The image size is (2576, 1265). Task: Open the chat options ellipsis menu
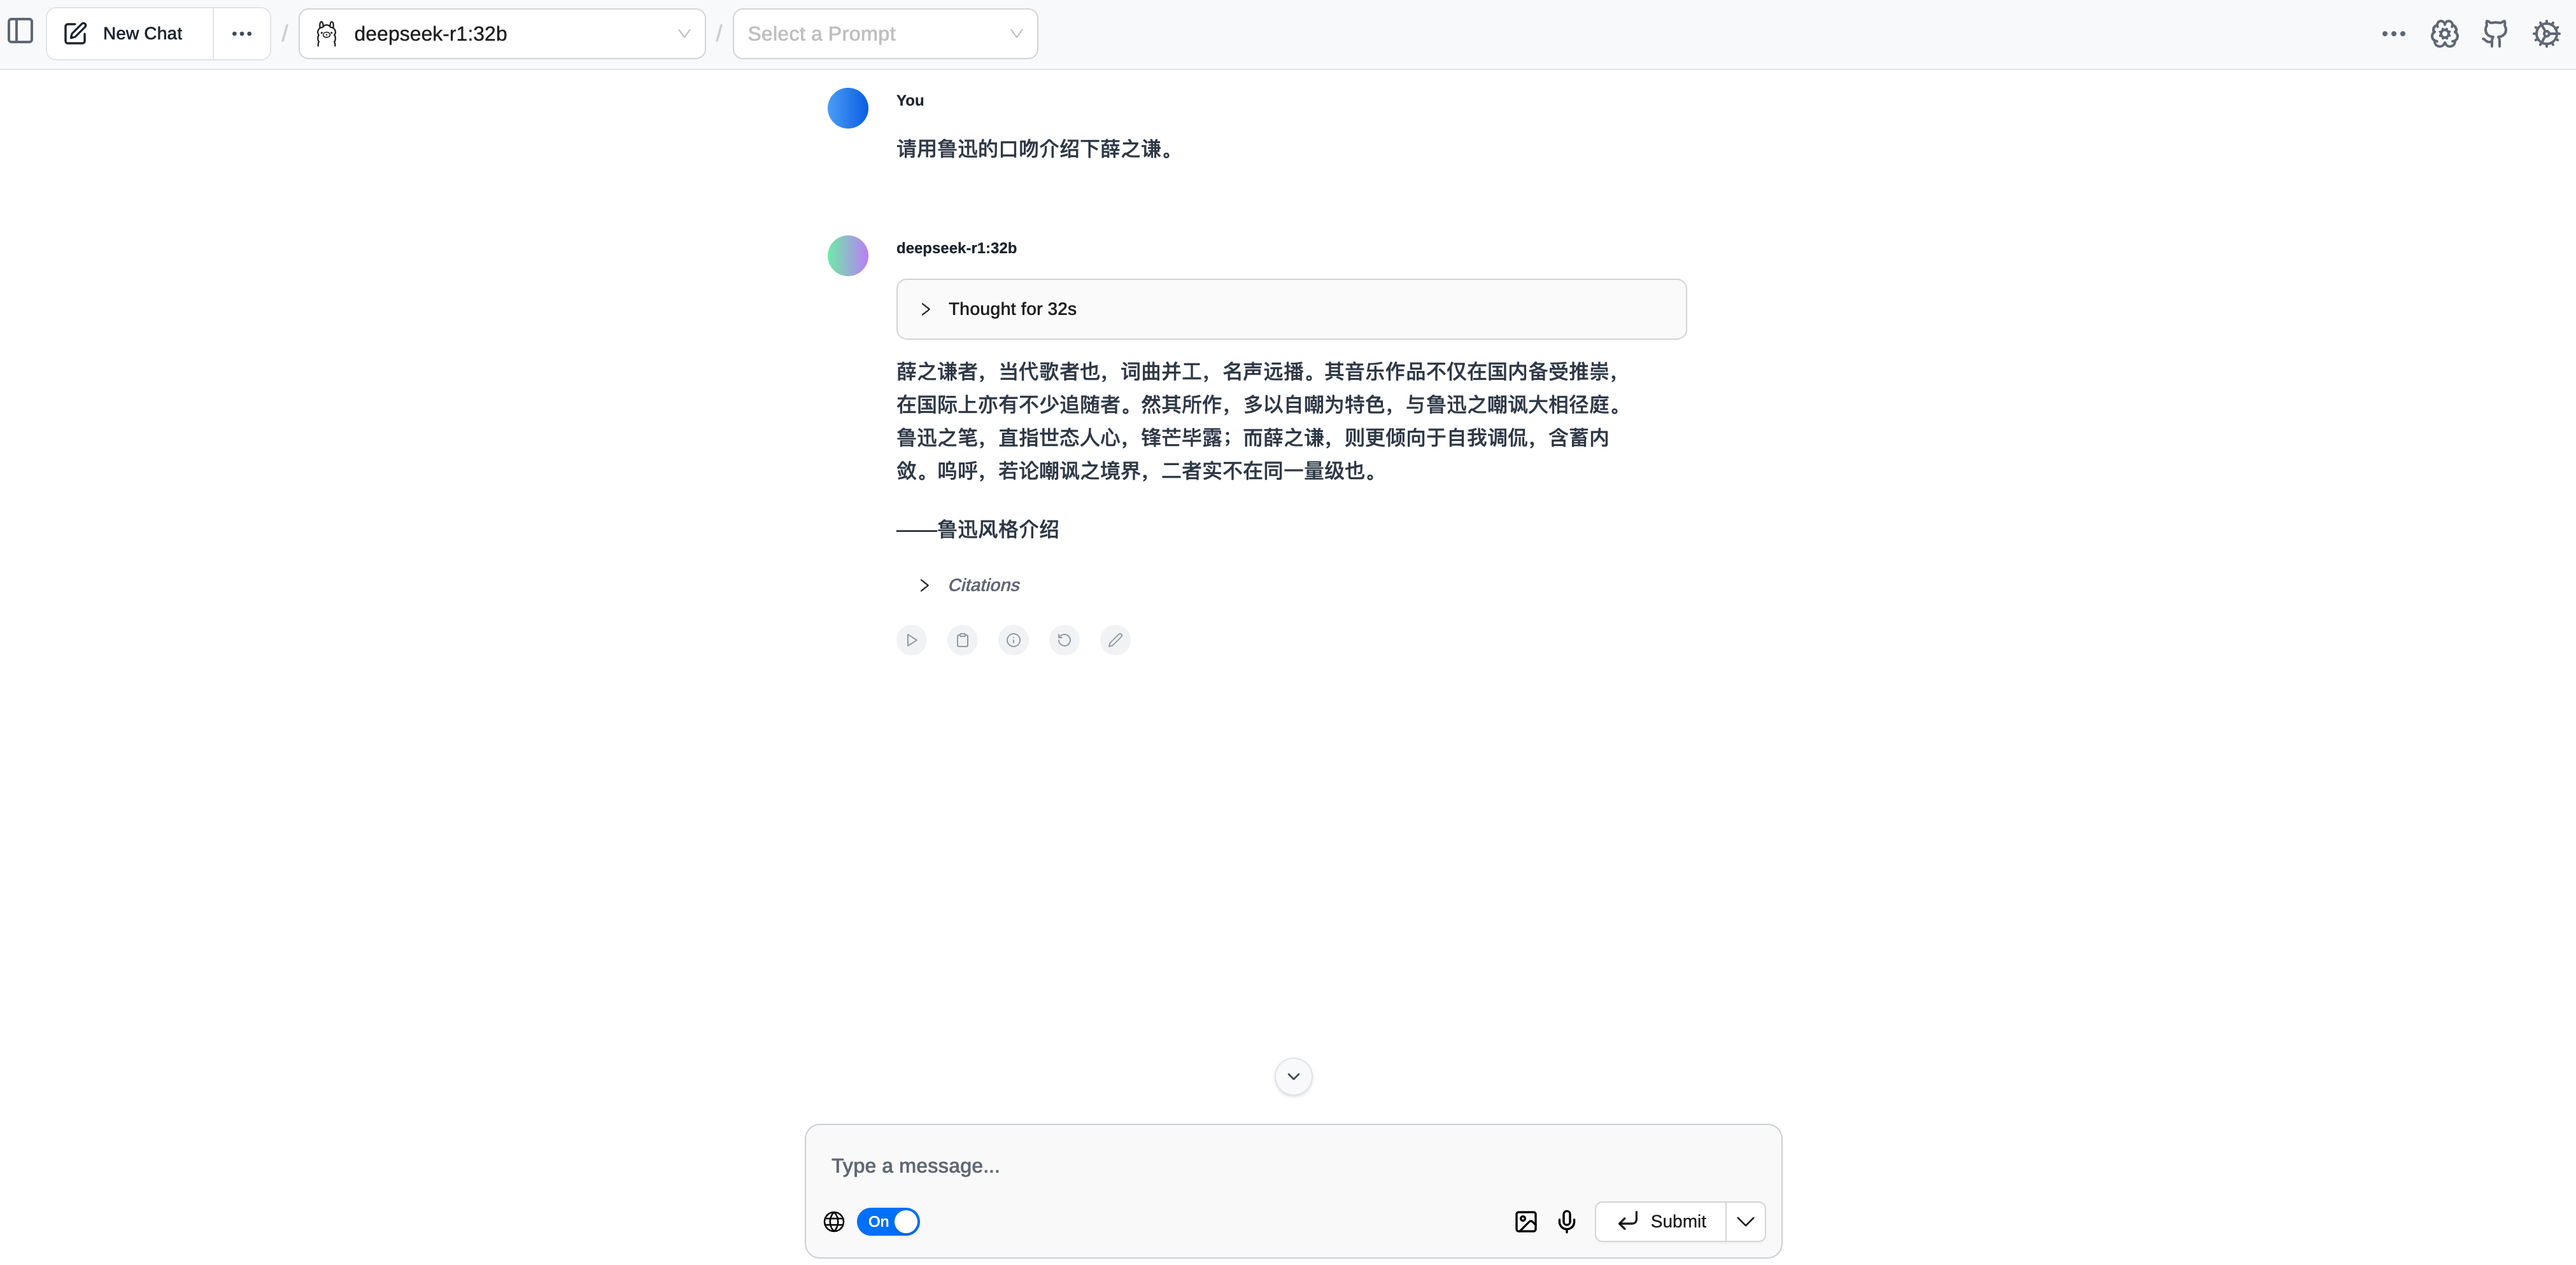(241, 34)
